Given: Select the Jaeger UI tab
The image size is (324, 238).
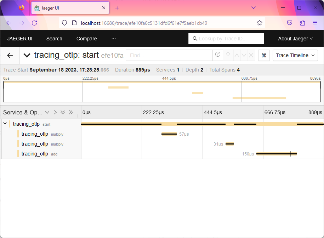Looking at the screenshot, I should pos(70,8).
